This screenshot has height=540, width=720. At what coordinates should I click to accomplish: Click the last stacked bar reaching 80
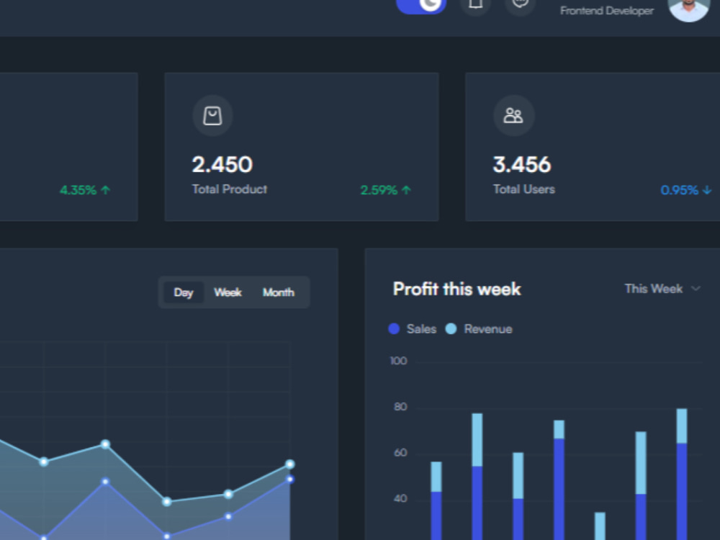(x=682, y=474)
